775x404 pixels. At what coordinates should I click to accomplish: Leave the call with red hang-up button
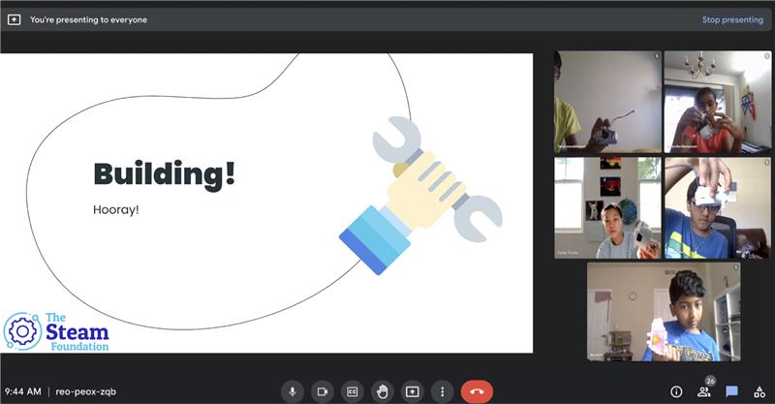tap(477, 391)
